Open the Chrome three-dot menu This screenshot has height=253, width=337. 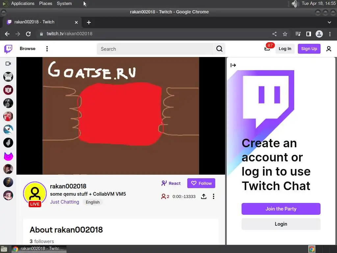330,34
